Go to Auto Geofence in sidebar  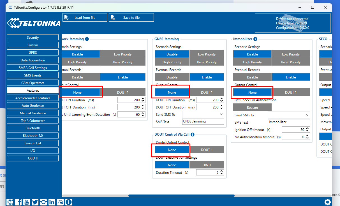tap(33, 106)
